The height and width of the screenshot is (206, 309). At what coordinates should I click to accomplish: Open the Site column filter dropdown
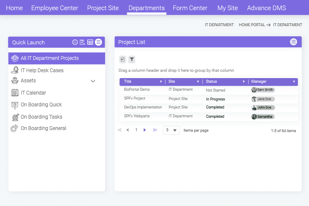198,81
